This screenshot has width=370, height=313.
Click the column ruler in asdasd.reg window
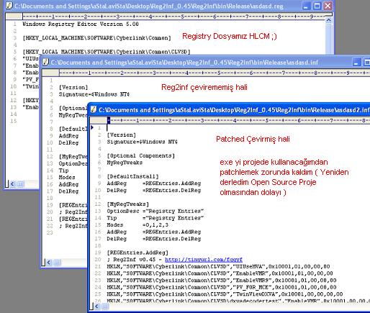pyautogui.click(x=177, y=17)
